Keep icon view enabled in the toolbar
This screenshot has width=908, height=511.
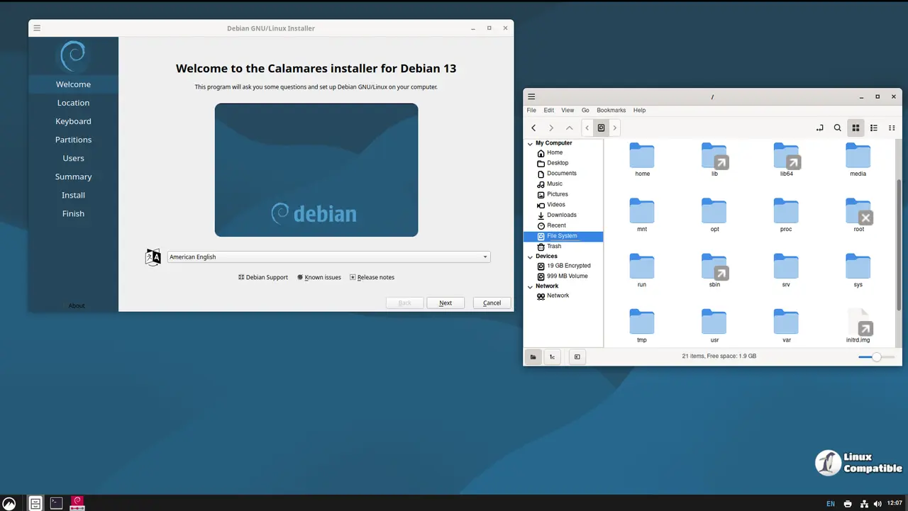tap(856, 128)
